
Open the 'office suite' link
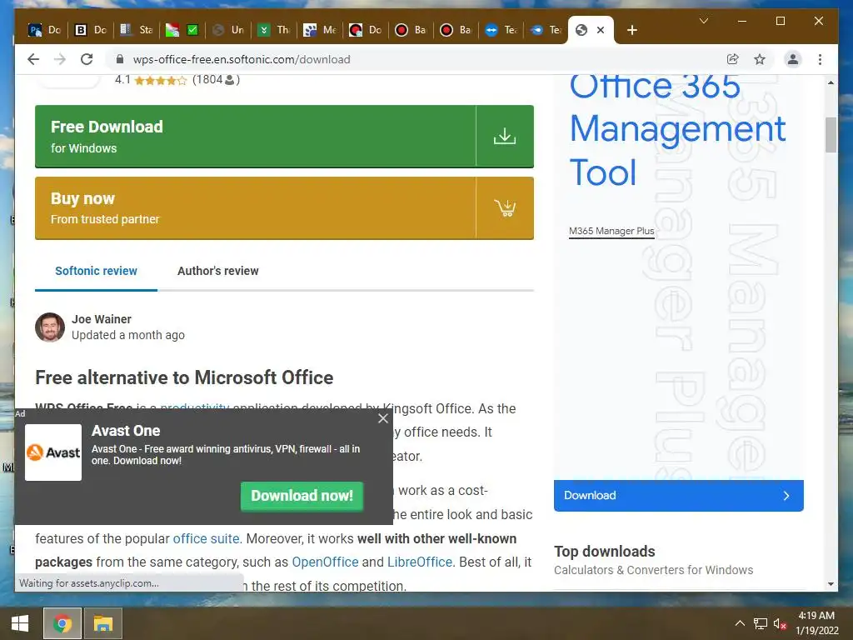click(x=207, y=539)
